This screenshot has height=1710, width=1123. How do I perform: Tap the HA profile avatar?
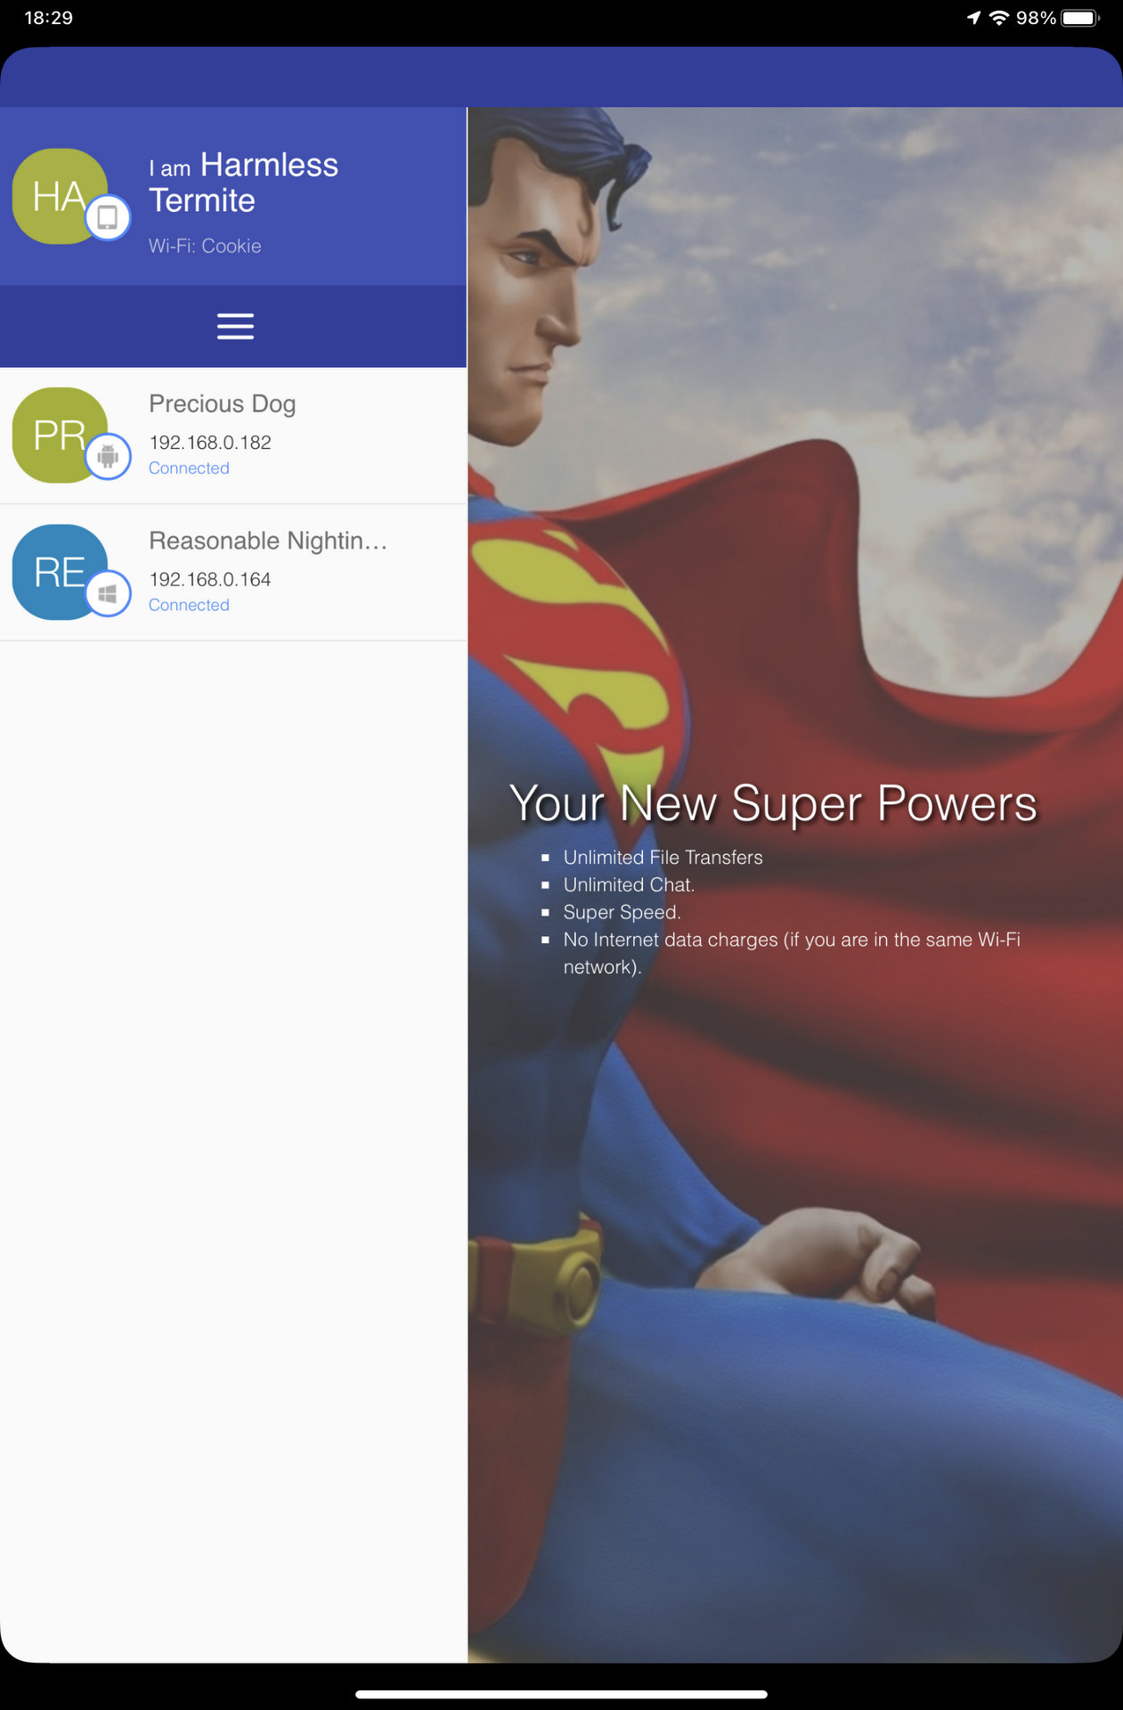[x=60, y=196]
